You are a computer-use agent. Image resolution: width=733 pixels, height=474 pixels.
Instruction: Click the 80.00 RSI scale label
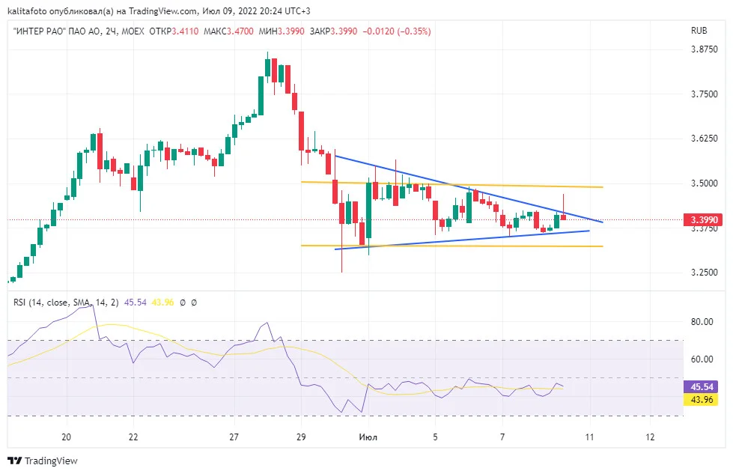702,321
